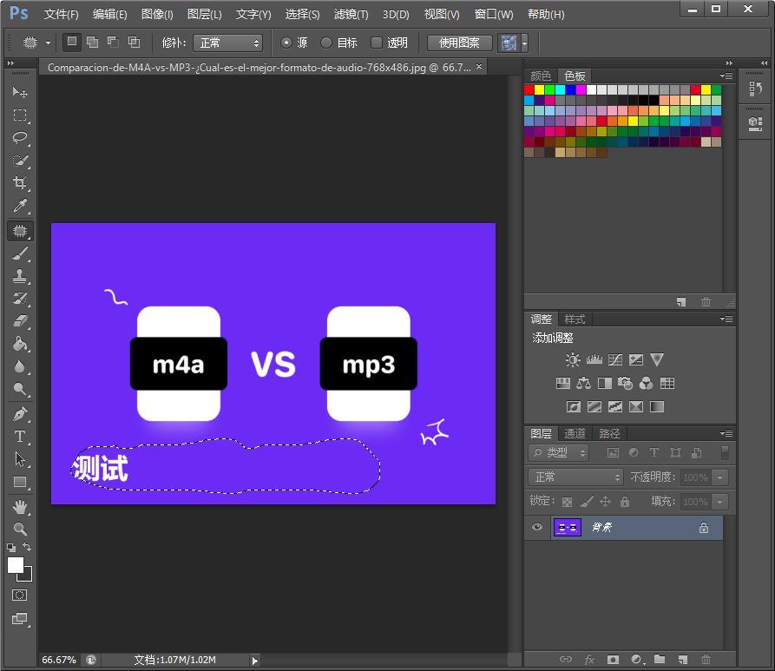Pick the red swatch in 色板 panel
This screenshot has width=775, height=671.
click(x=529, y=89)
